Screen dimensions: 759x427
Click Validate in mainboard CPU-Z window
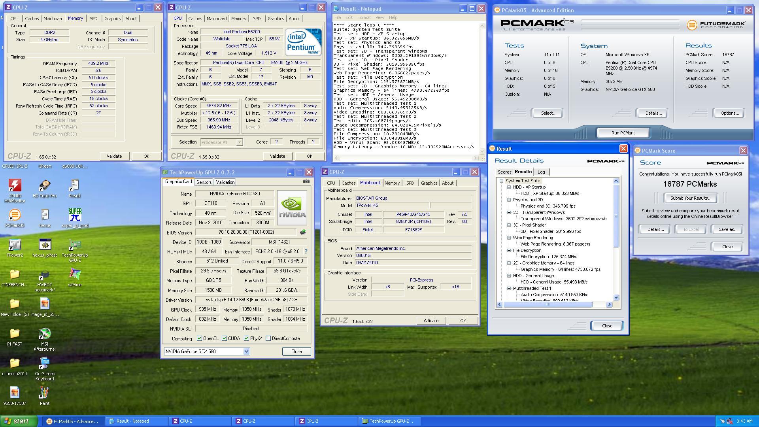(430, 321)
